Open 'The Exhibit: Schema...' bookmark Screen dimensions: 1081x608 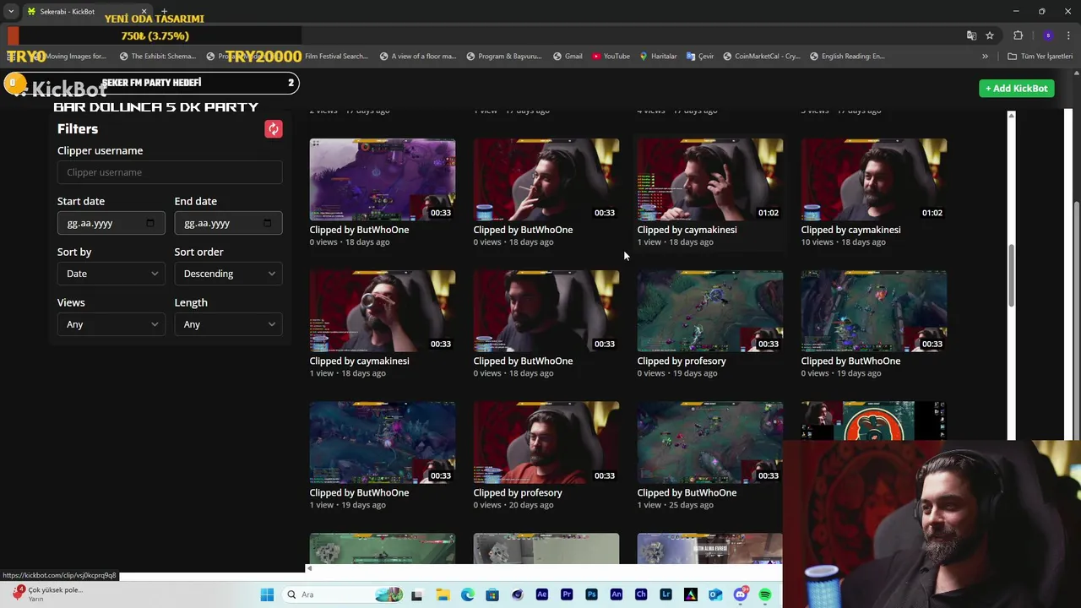coord(158,57)
